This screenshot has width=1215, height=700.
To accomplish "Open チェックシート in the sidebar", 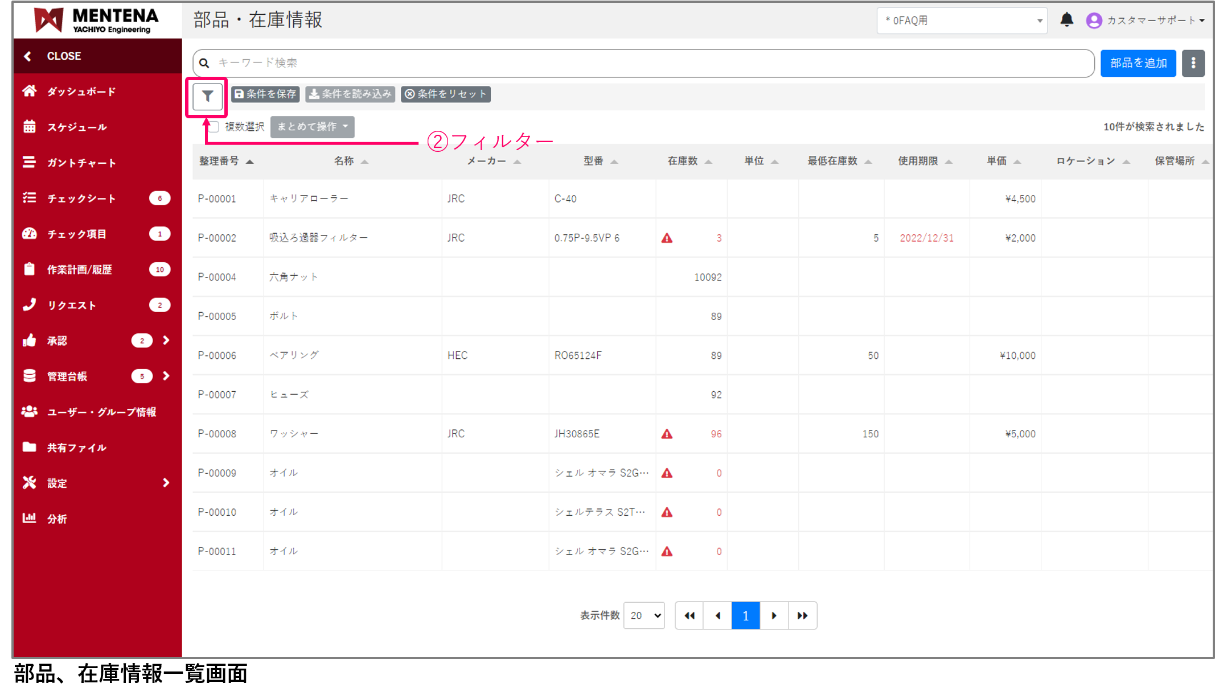I will (81, 198).
